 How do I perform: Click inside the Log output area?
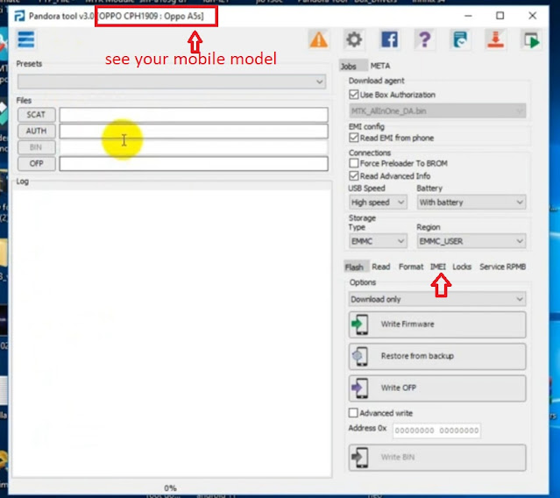[172, 332]
